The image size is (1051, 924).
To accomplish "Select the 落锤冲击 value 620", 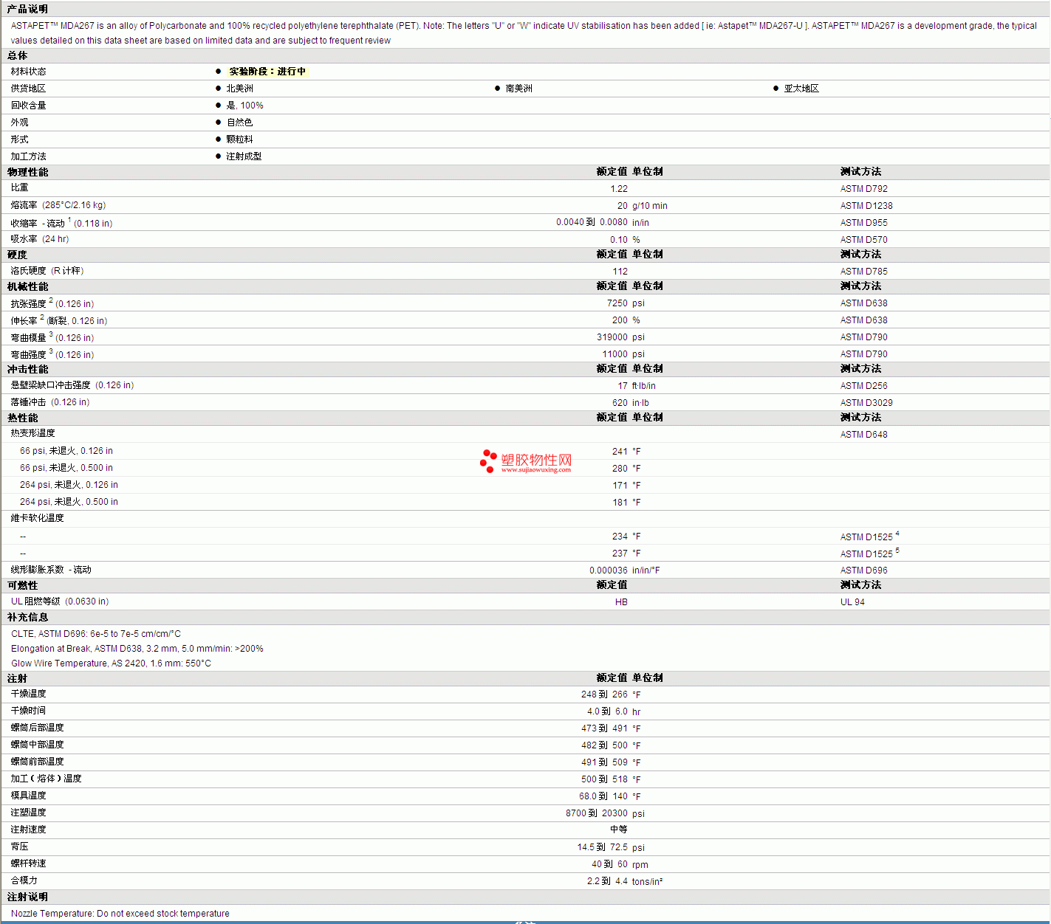I will [620, 403].
